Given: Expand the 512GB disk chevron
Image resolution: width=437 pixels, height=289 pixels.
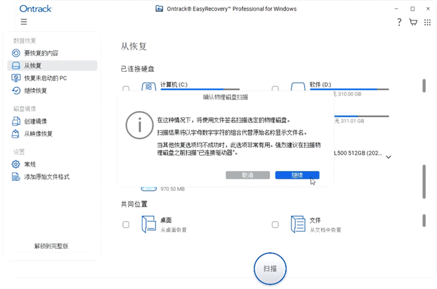Looking at the screenshot, I should [388, 157].
